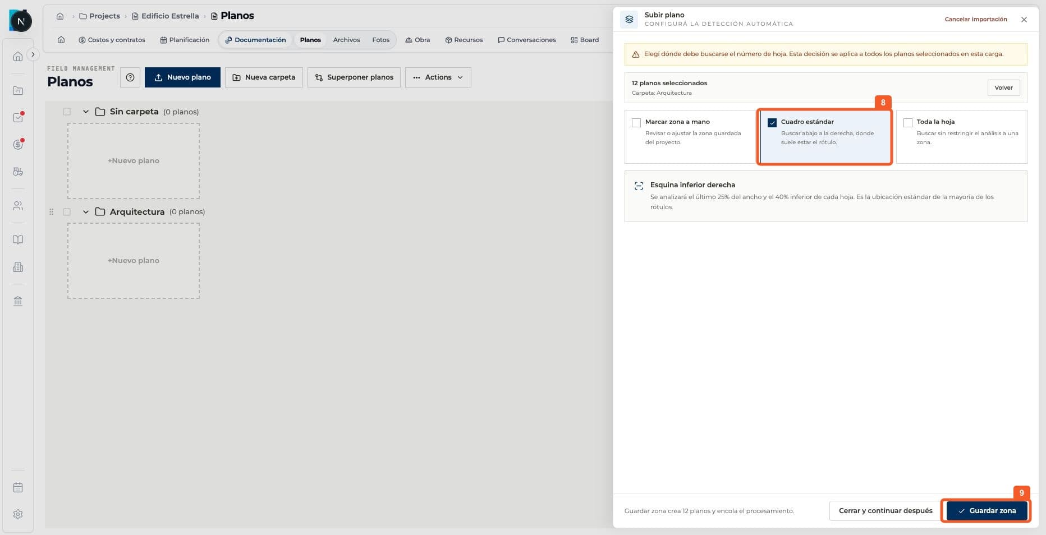The height and width of the screenshot is (535, 1046).
Task: Open the bank building icon in sidebar
Action: (x=18, y=301)
